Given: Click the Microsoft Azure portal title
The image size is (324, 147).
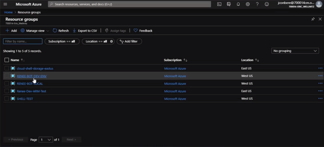Looking at the screenshot, I should (28, 4).
